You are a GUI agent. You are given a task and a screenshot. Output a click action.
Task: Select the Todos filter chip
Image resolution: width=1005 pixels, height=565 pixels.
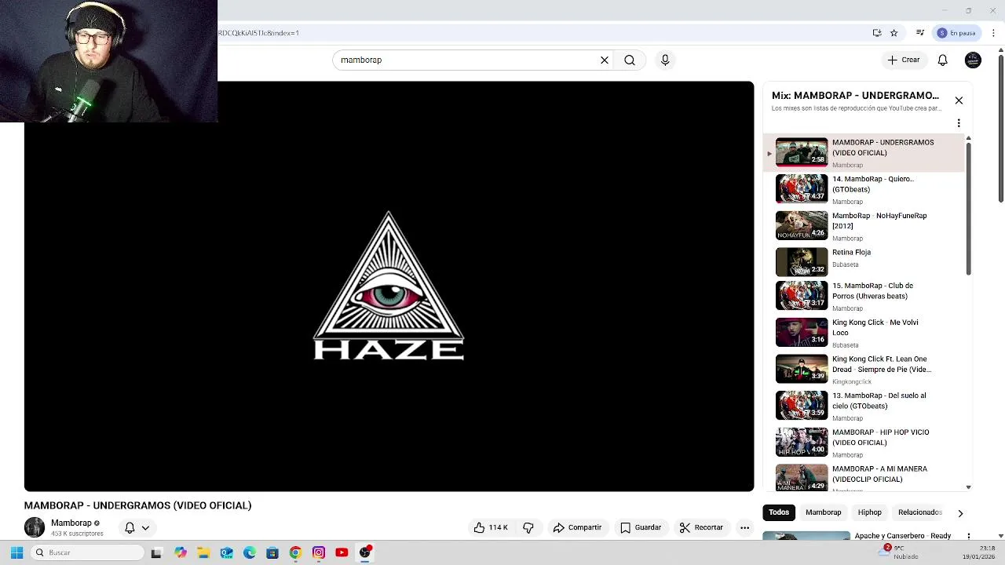(779, 512)
